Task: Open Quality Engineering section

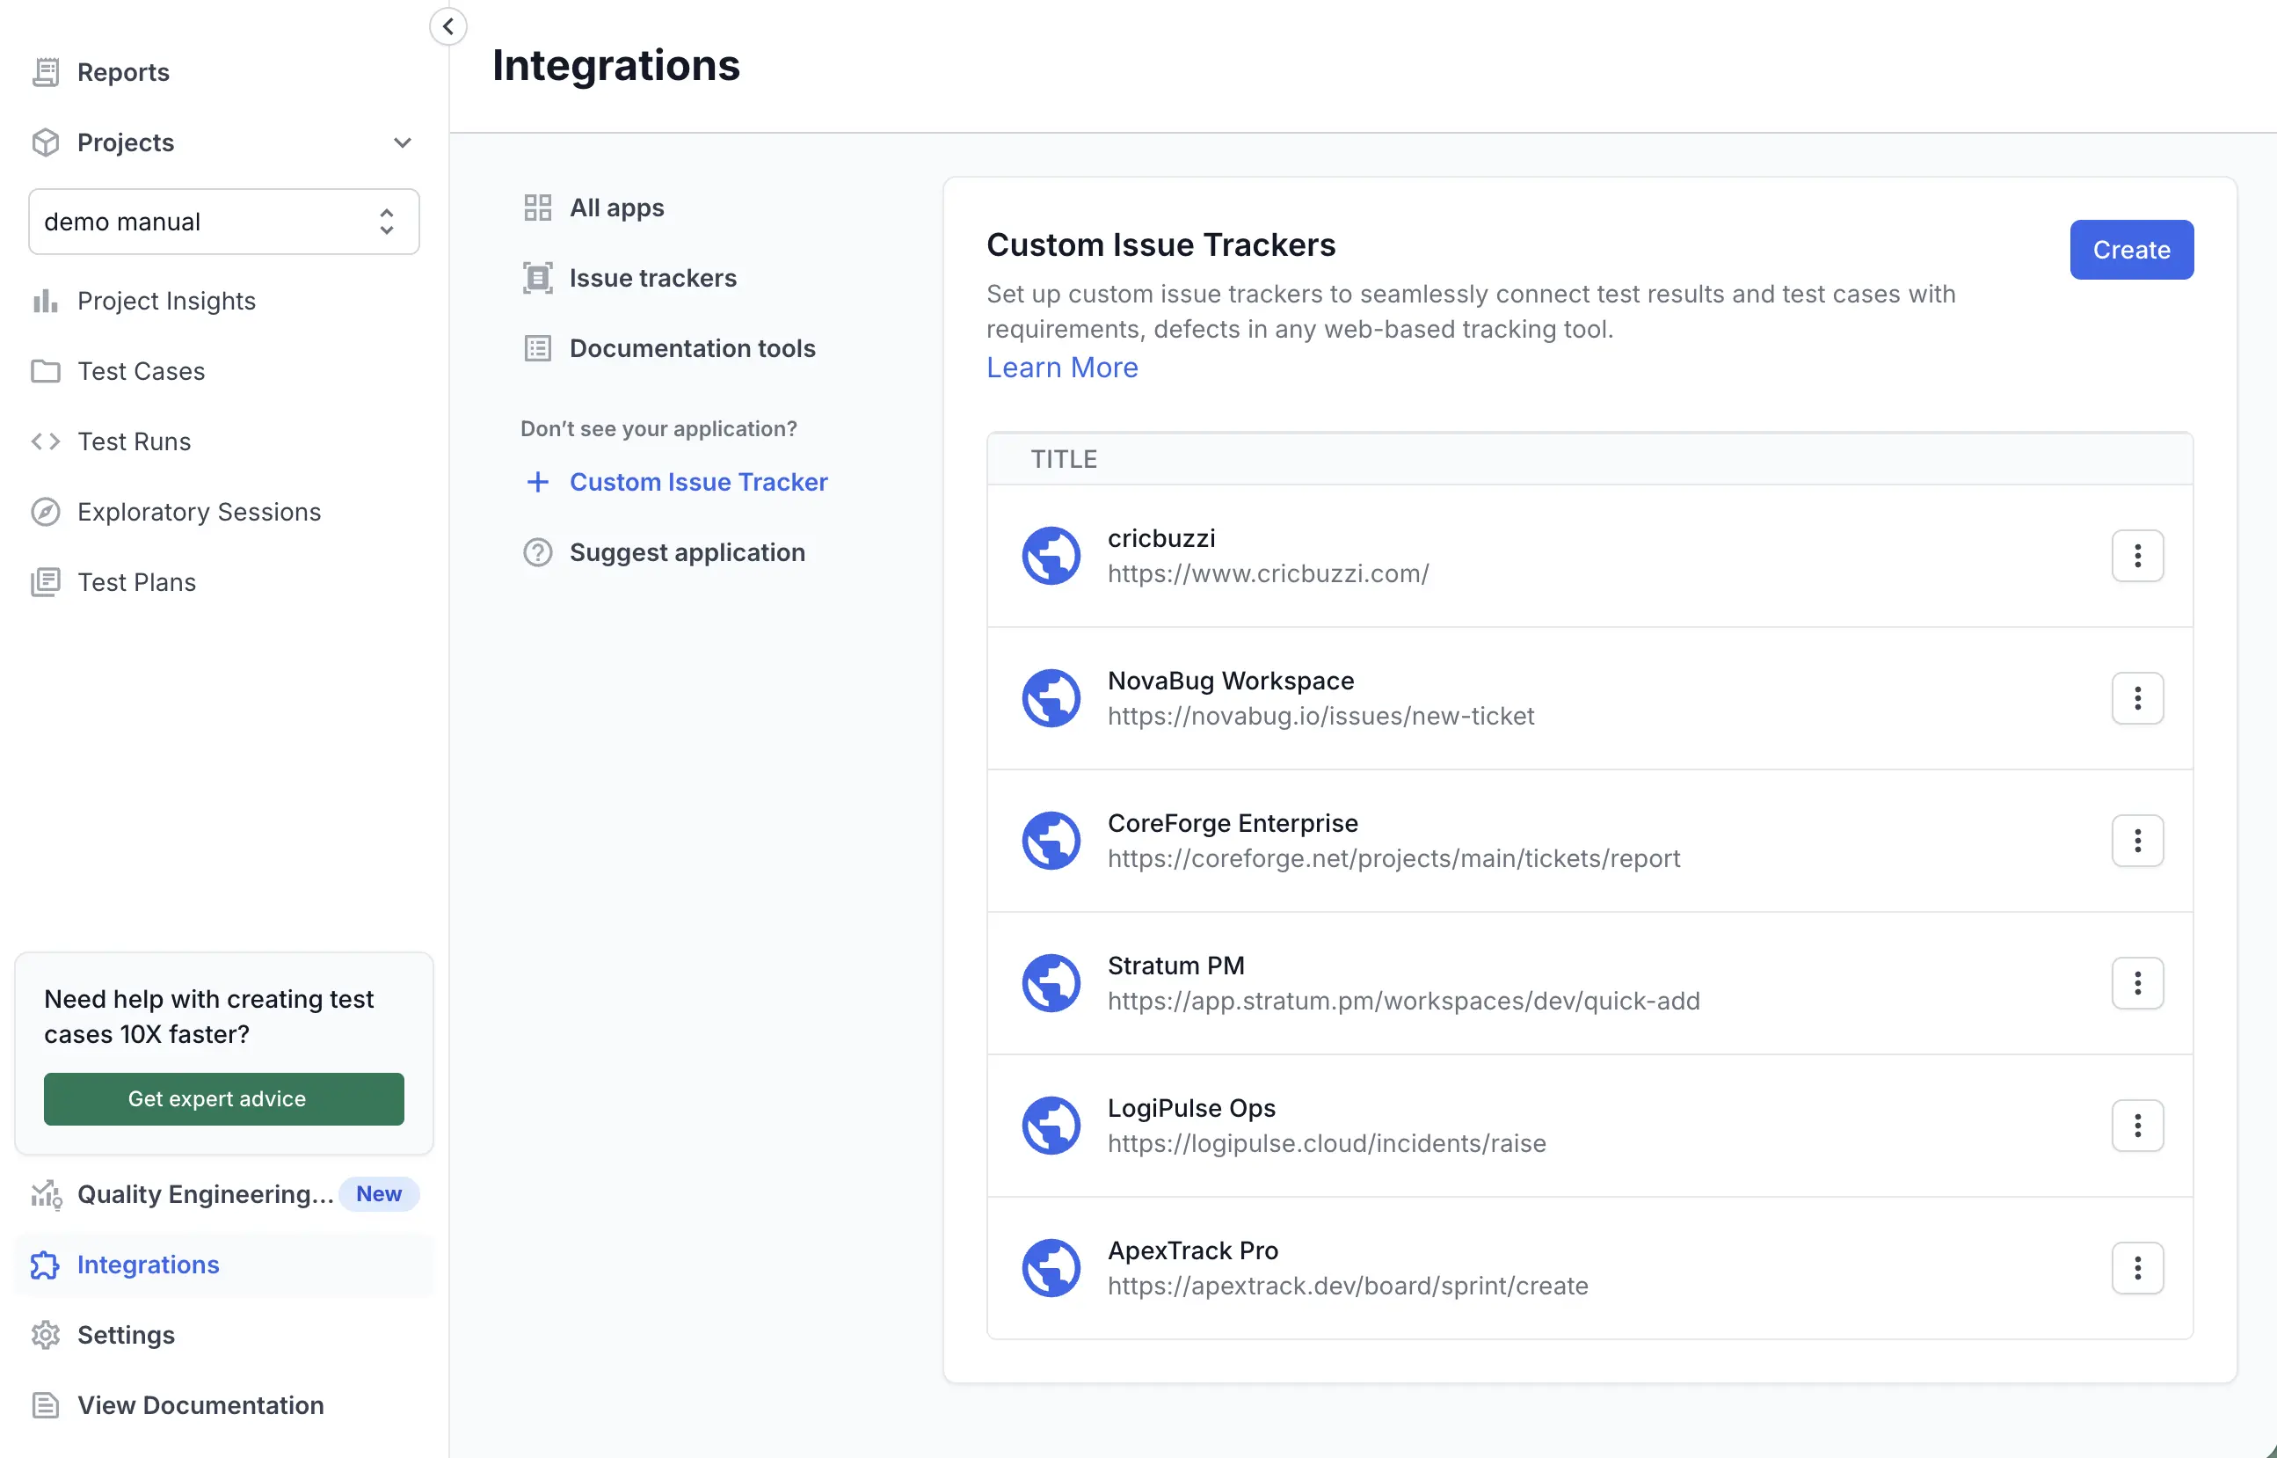Action: pyautogui.click(x=206, y=1194)
